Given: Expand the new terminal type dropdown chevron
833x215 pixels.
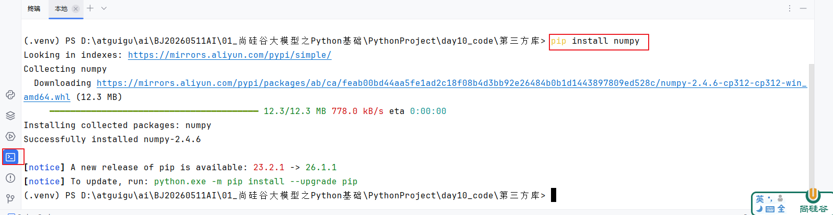Looking at the screenshot, I should [x=104, y=8].
